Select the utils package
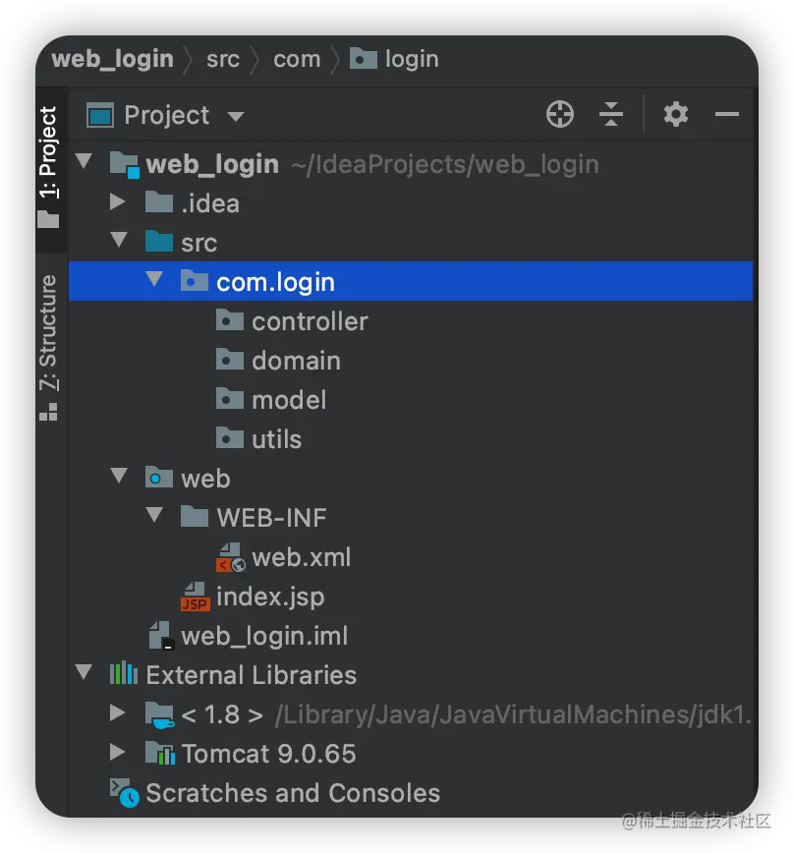The height and width of the screenshot is (853, 794). coord(276,439)
